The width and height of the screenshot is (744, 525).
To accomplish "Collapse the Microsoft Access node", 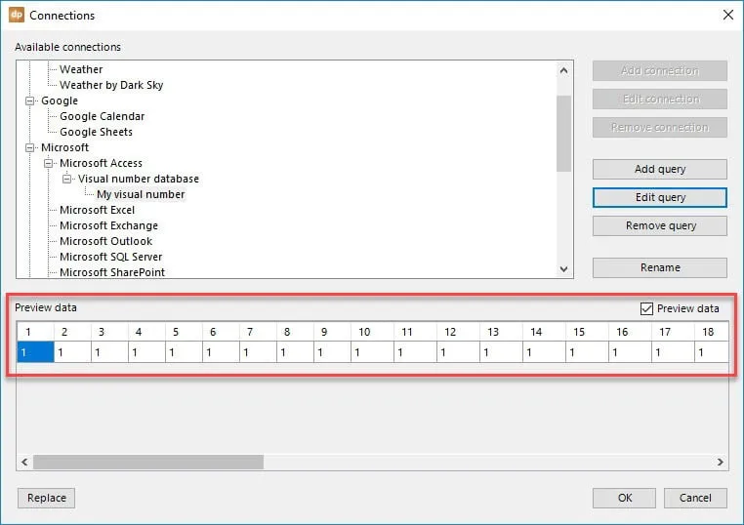I will coord(49,163).
